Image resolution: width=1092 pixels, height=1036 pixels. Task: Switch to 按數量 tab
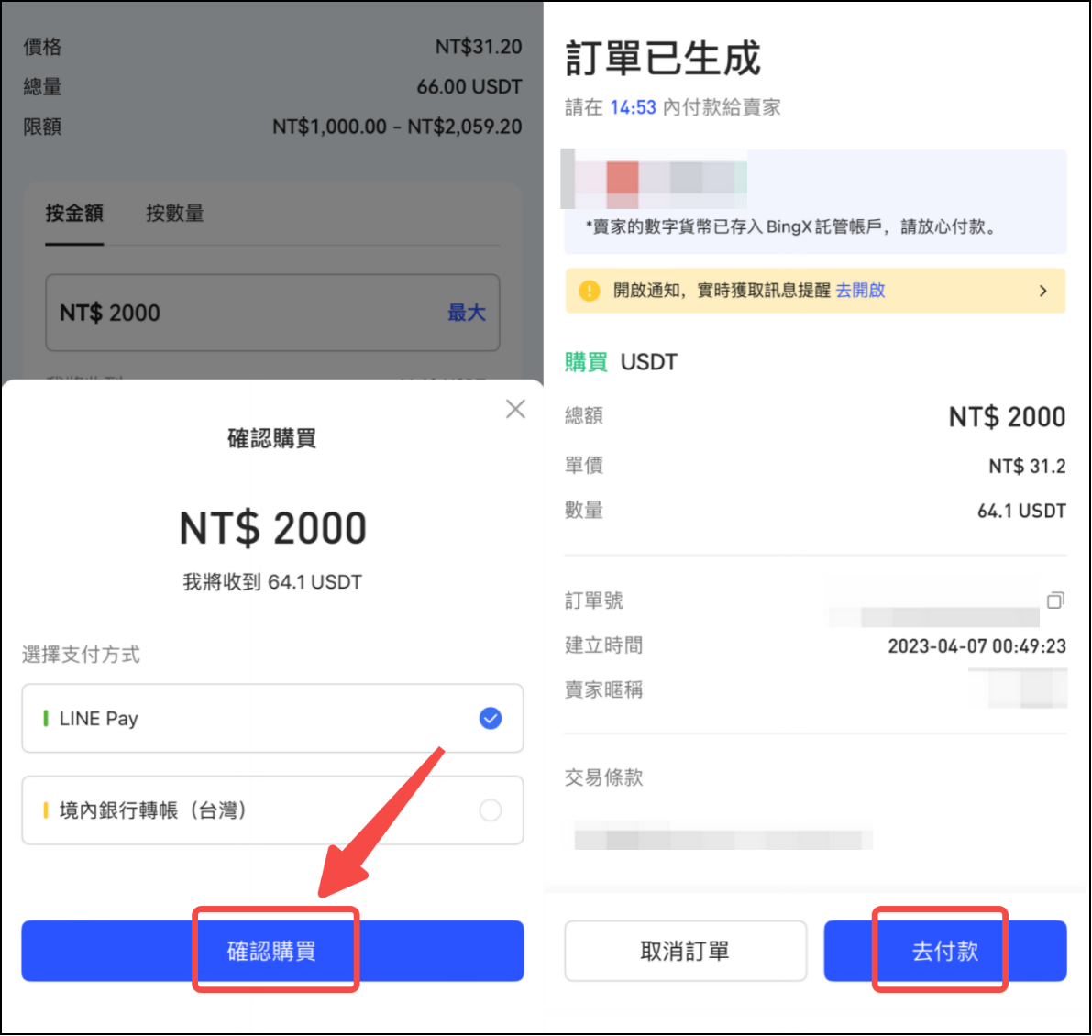pos(174,214)
